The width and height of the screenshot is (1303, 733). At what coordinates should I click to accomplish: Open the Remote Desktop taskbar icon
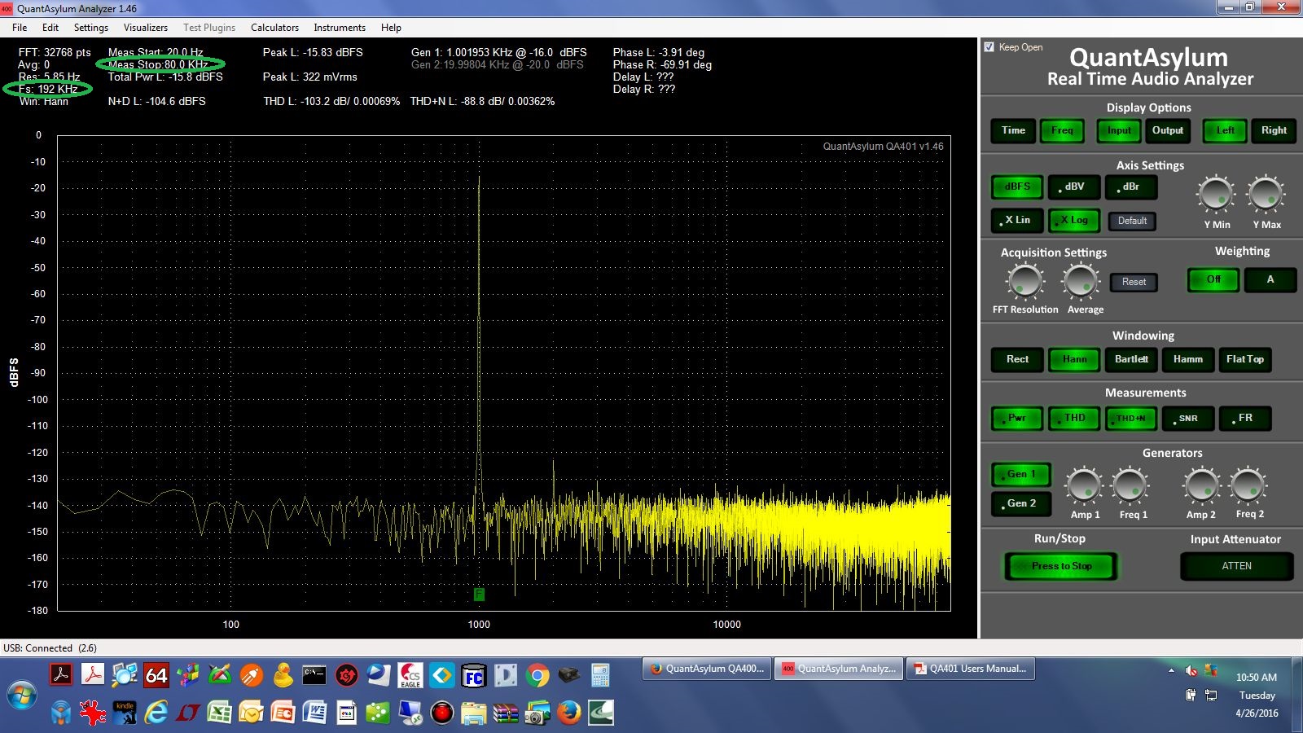pos(410,713)
